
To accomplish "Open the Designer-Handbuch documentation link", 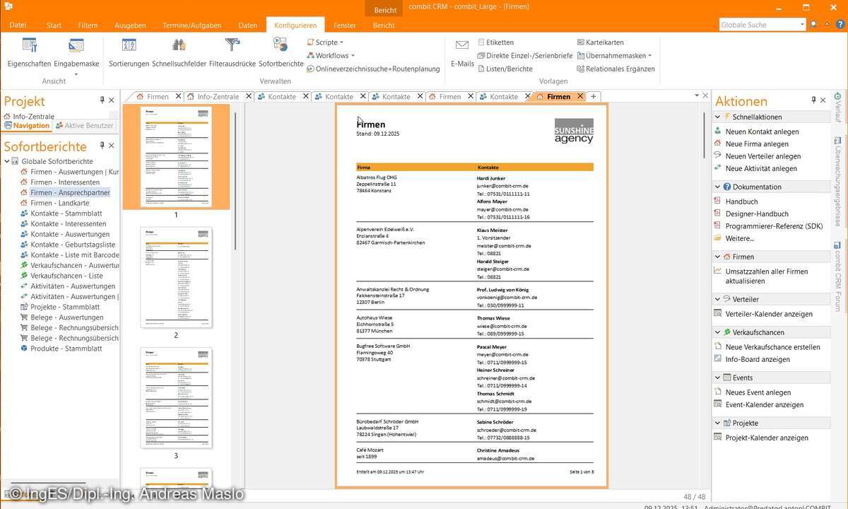I will tap(758, 213).
